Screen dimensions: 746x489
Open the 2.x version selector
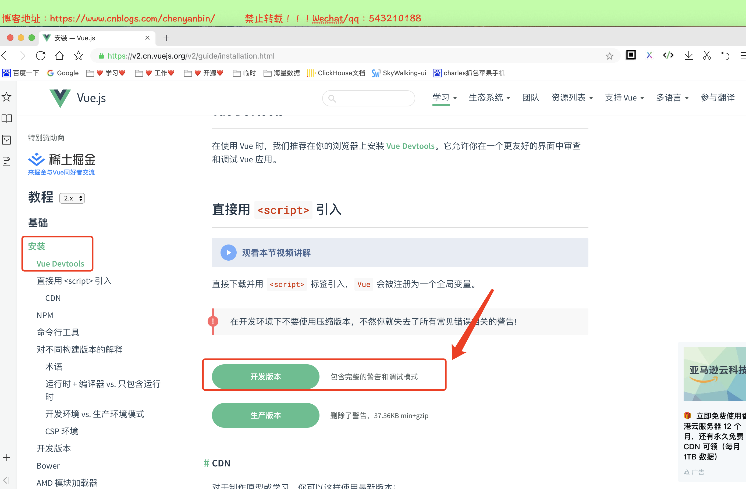(x=72, y=198)
